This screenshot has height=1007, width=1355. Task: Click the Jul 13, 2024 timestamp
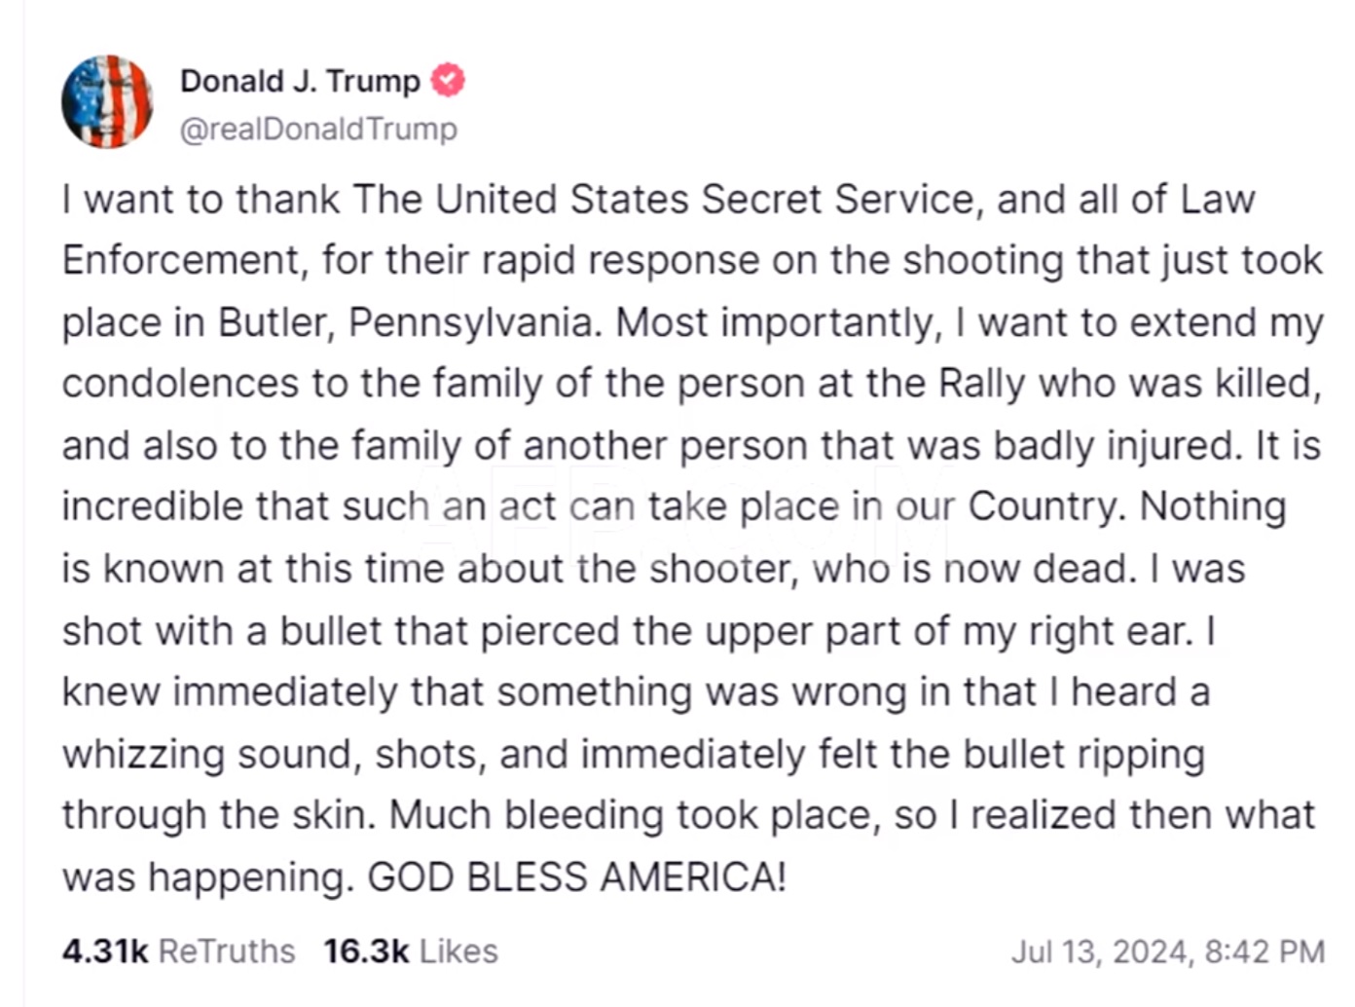(1102, 951)
